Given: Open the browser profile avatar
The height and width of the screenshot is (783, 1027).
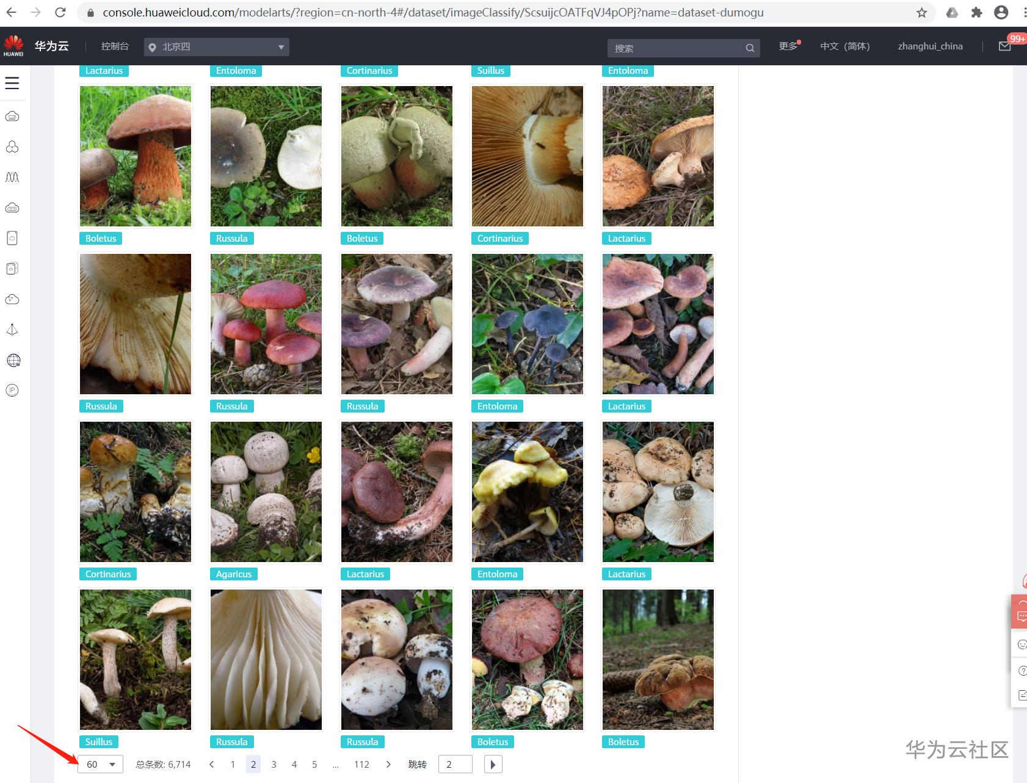Looking at the screenshot, I should tap(1001, 12).
